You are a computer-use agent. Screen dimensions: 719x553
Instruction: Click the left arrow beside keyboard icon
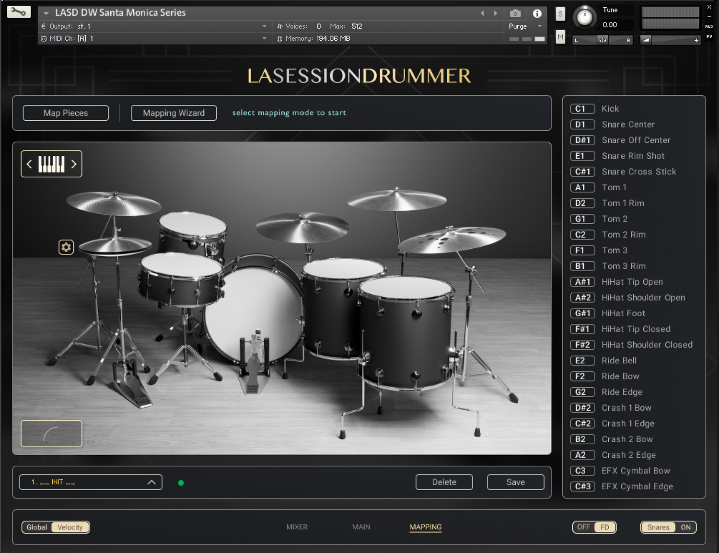pyautogui.click(x=29, y=164)
